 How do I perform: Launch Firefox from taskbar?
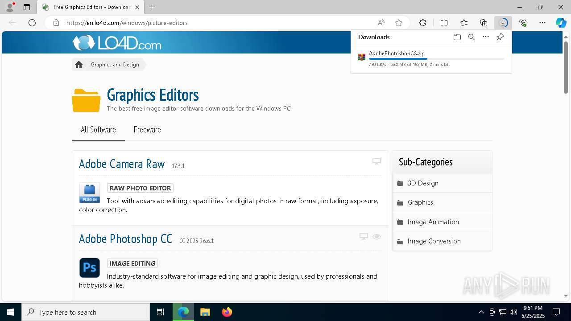tap(227, 312)
